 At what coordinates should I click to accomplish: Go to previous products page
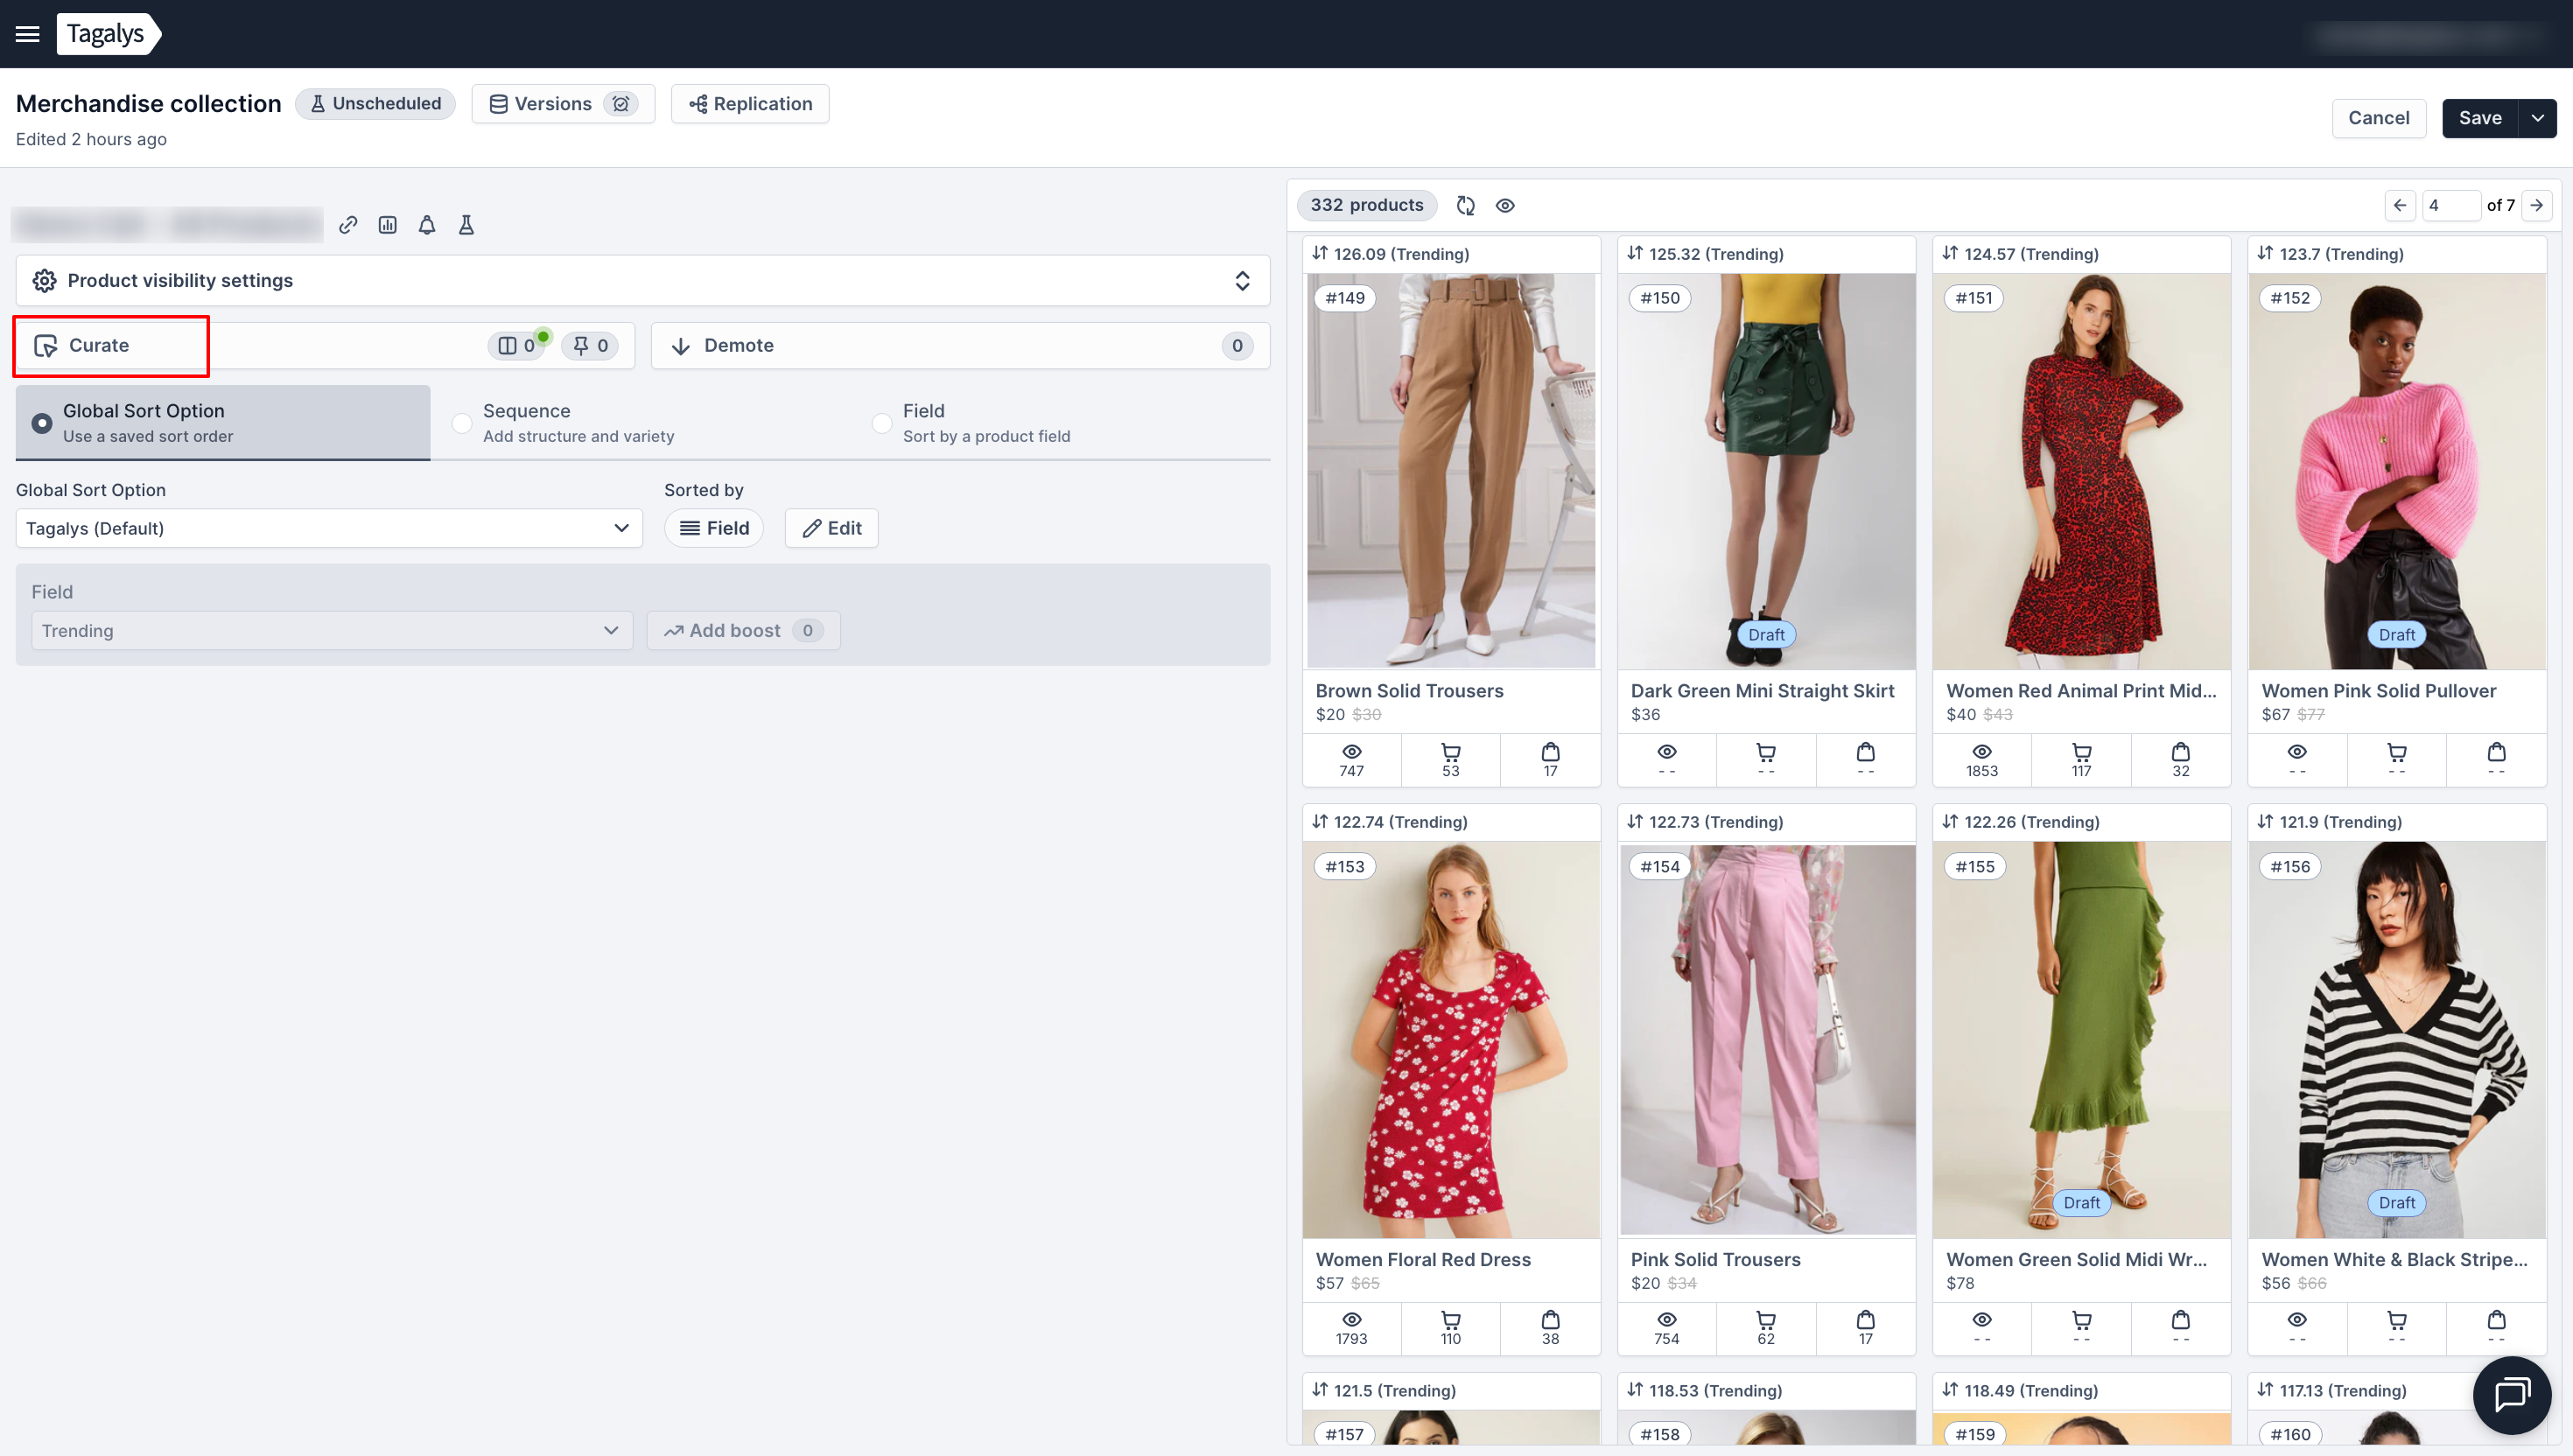pos(2400,205)
